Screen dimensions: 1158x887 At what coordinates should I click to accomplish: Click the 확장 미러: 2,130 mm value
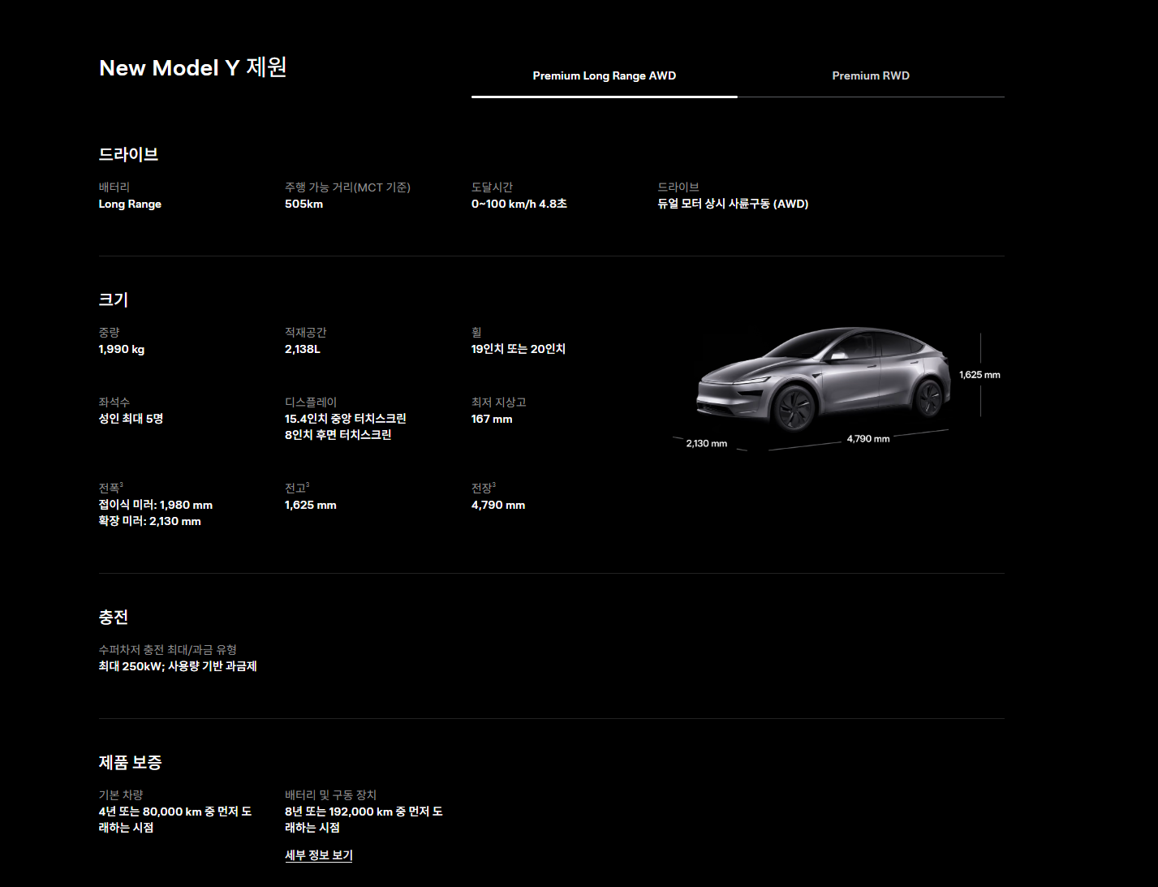click(x=150, y=521)
